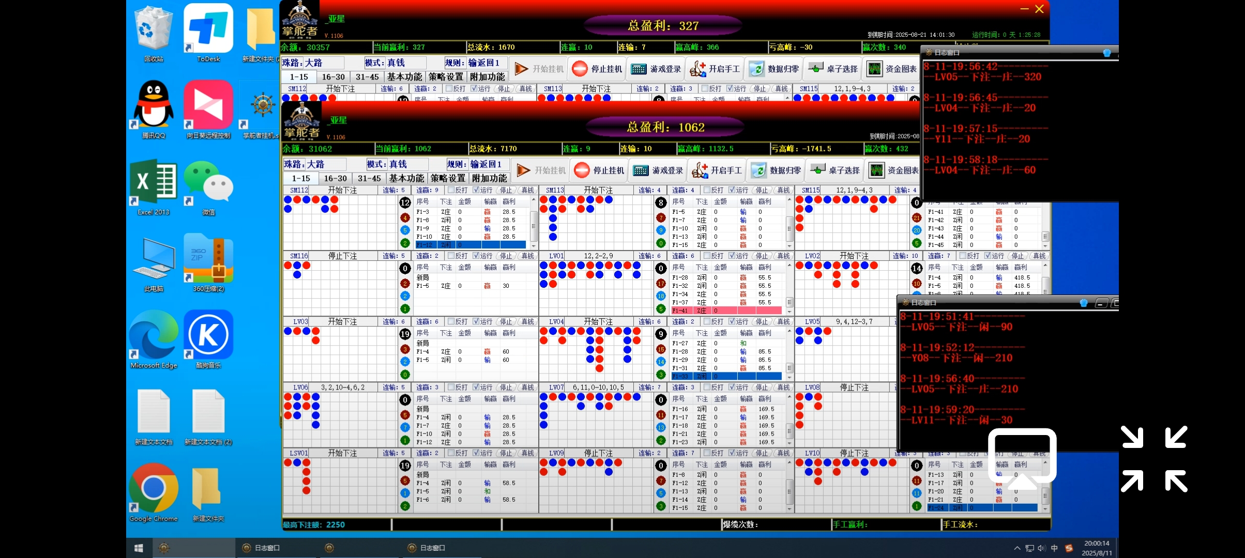Image resolution: width=1245 pixels, height=558 pixels.
Task: Click 数据归零 recycle icon in the front window
Action: coord(758,170)
